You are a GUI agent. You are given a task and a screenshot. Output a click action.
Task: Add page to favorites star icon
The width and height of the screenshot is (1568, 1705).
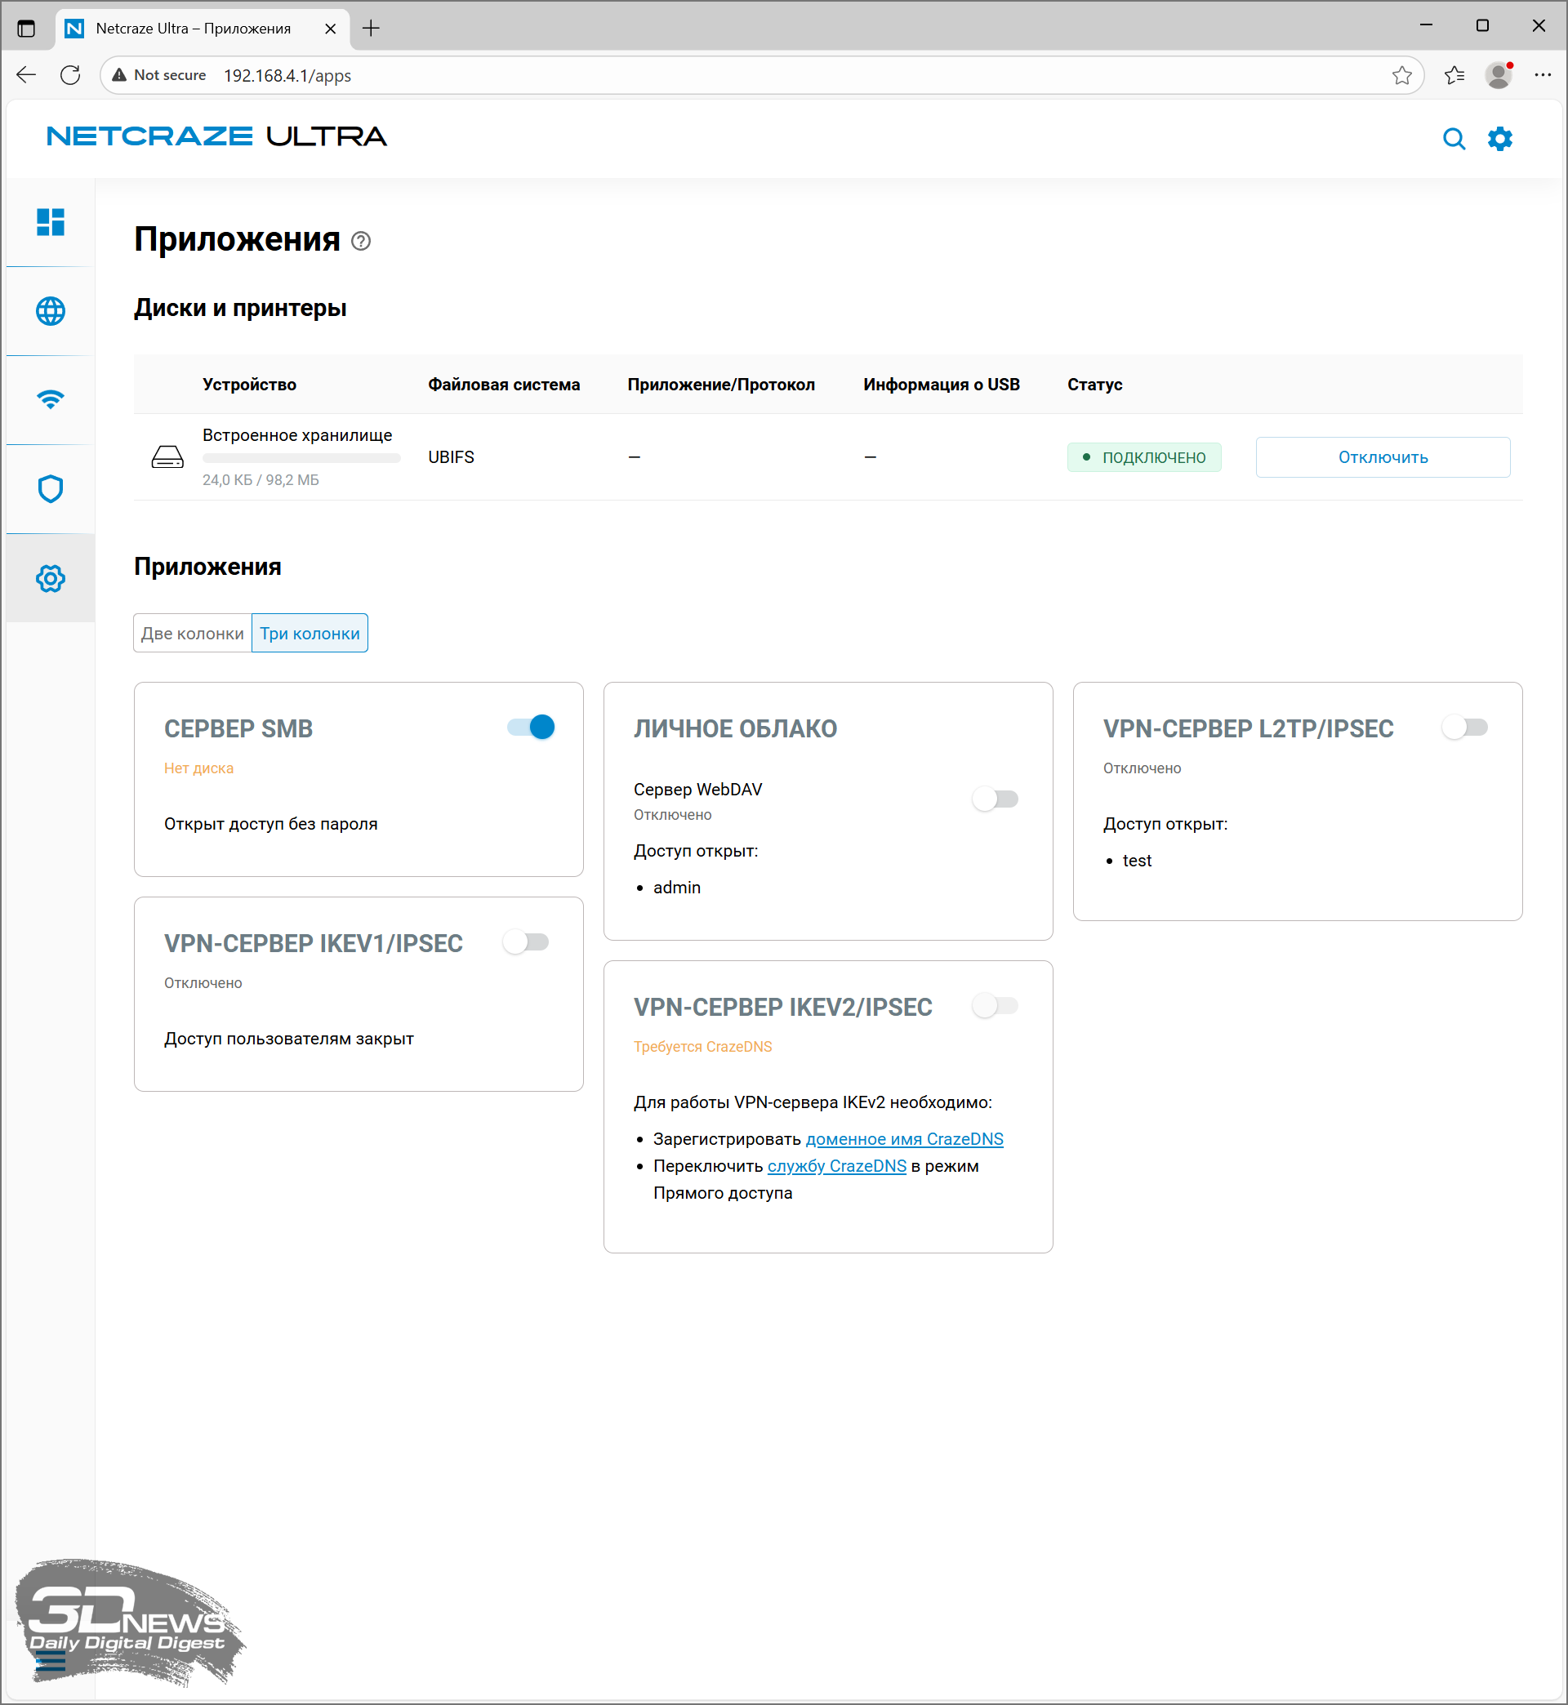[1401, 75]
